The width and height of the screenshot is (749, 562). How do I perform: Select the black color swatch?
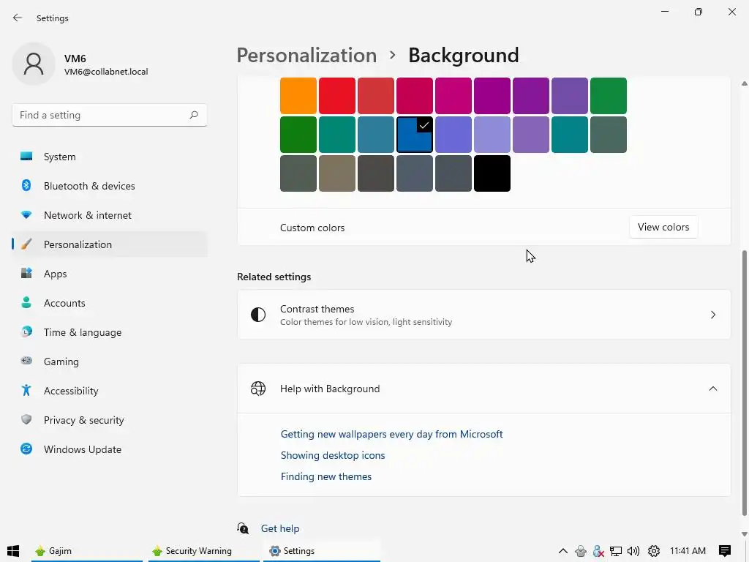(492, 173)
